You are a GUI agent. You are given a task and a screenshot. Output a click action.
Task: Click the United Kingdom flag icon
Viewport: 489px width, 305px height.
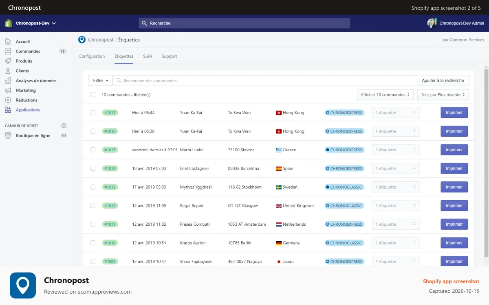point(279,206)
